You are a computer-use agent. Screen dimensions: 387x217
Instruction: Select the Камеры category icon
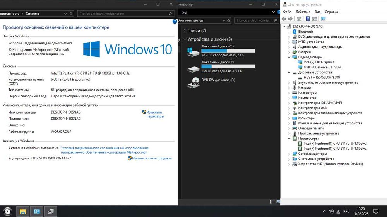[x=295, y=87]
